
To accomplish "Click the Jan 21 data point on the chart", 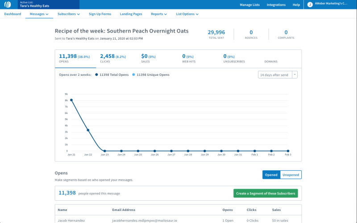I will [x=71, y=100].
